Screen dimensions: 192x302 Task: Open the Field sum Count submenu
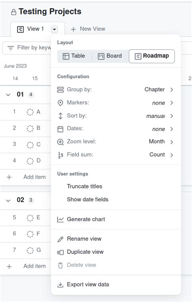(x=116, y=155)
